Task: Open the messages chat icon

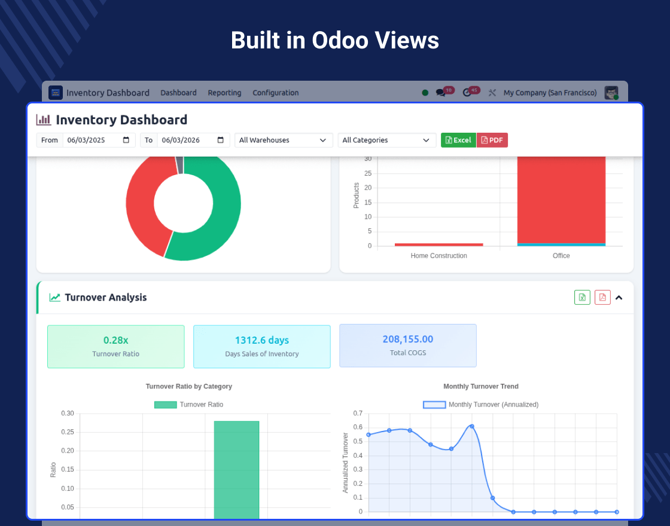Action: tap(440, 93)
